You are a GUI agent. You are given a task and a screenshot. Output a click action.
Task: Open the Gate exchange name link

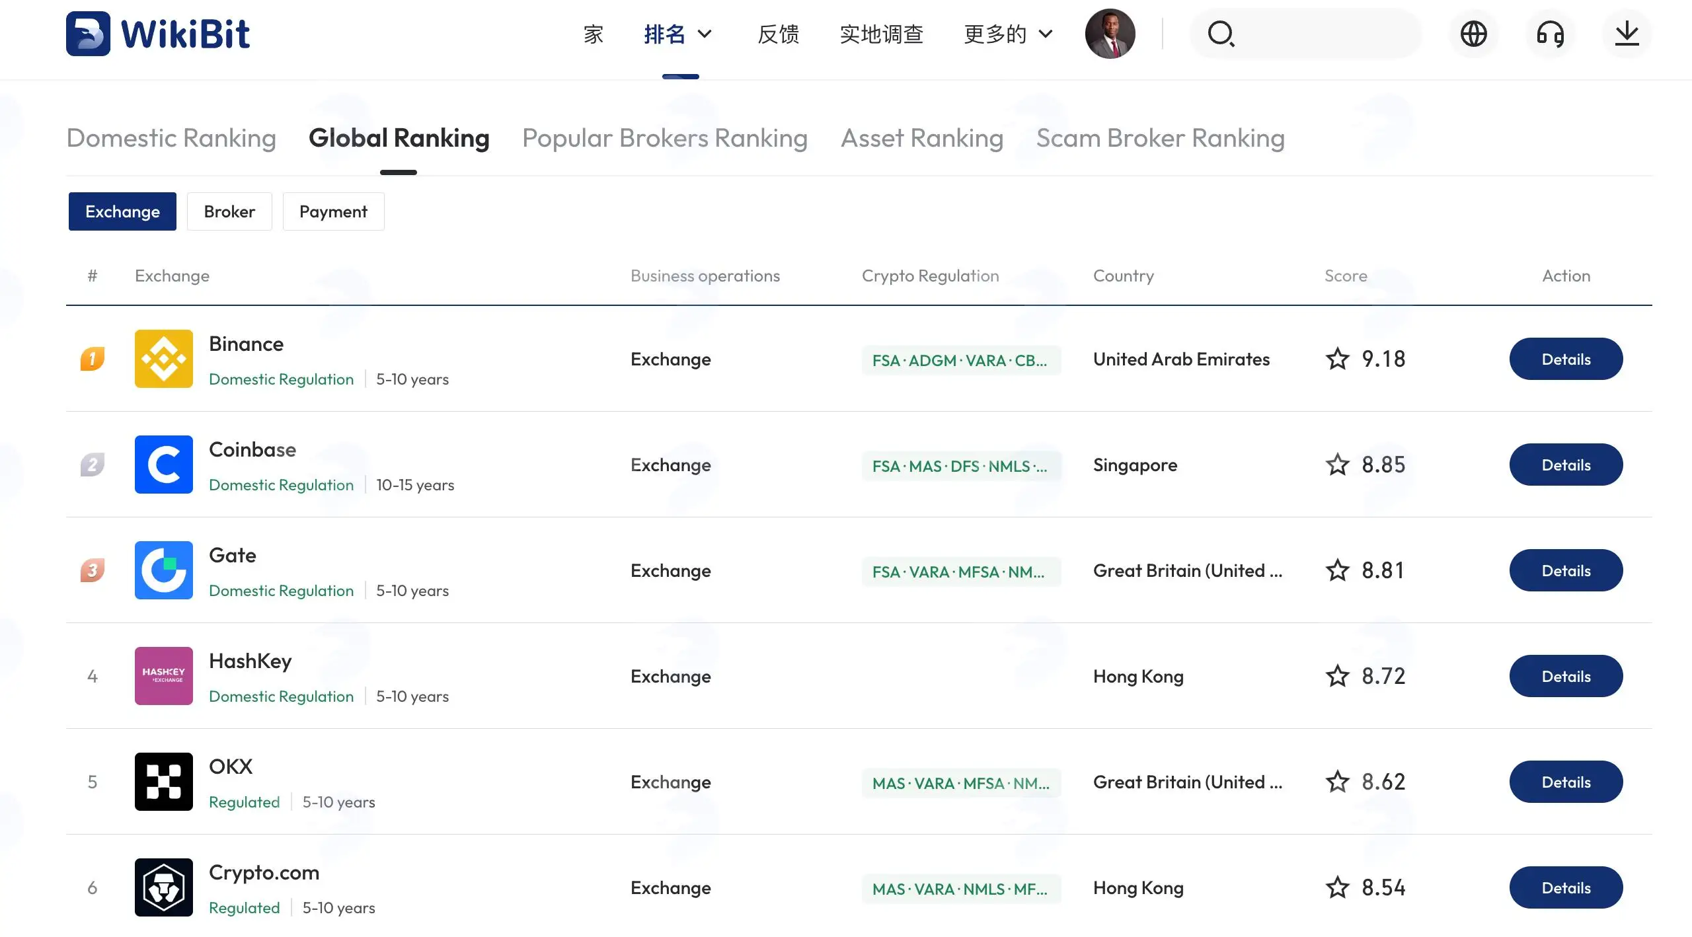[x=232, y=555]
